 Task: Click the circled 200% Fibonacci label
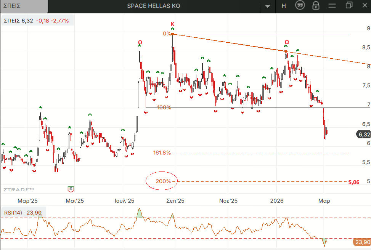coord(162,181)
